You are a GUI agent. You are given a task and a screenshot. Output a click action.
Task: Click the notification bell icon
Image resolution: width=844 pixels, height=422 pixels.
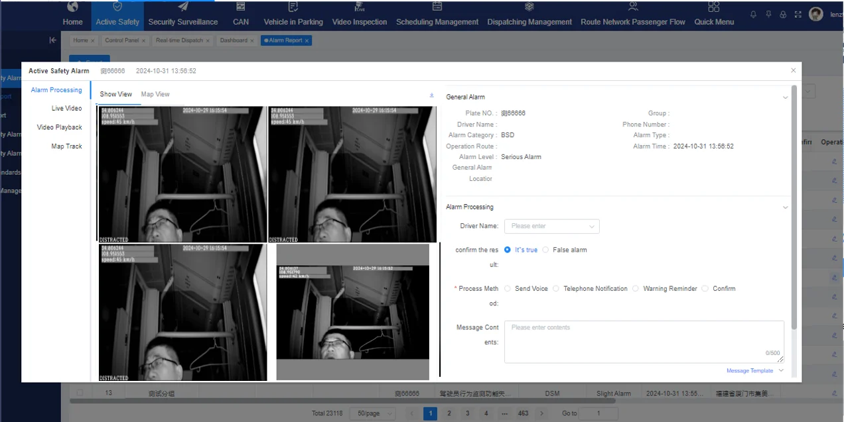[753, 15]
